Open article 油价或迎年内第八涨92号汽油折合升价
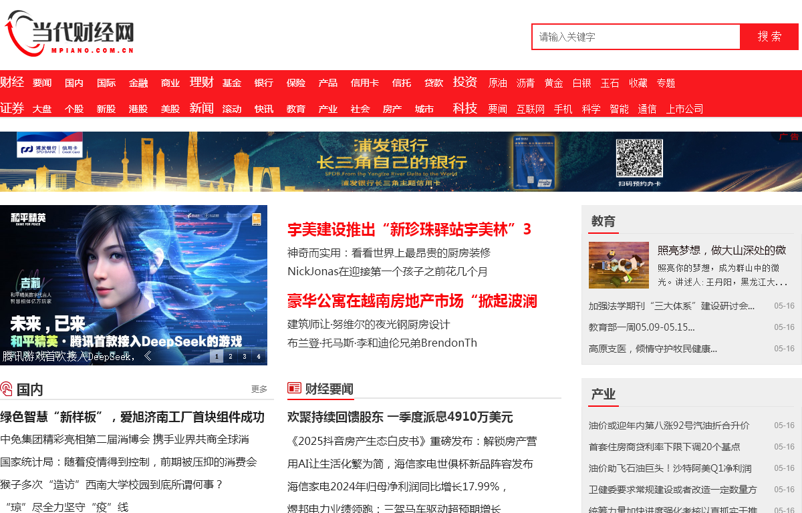The image size is (802, 513). coord(669,425)
